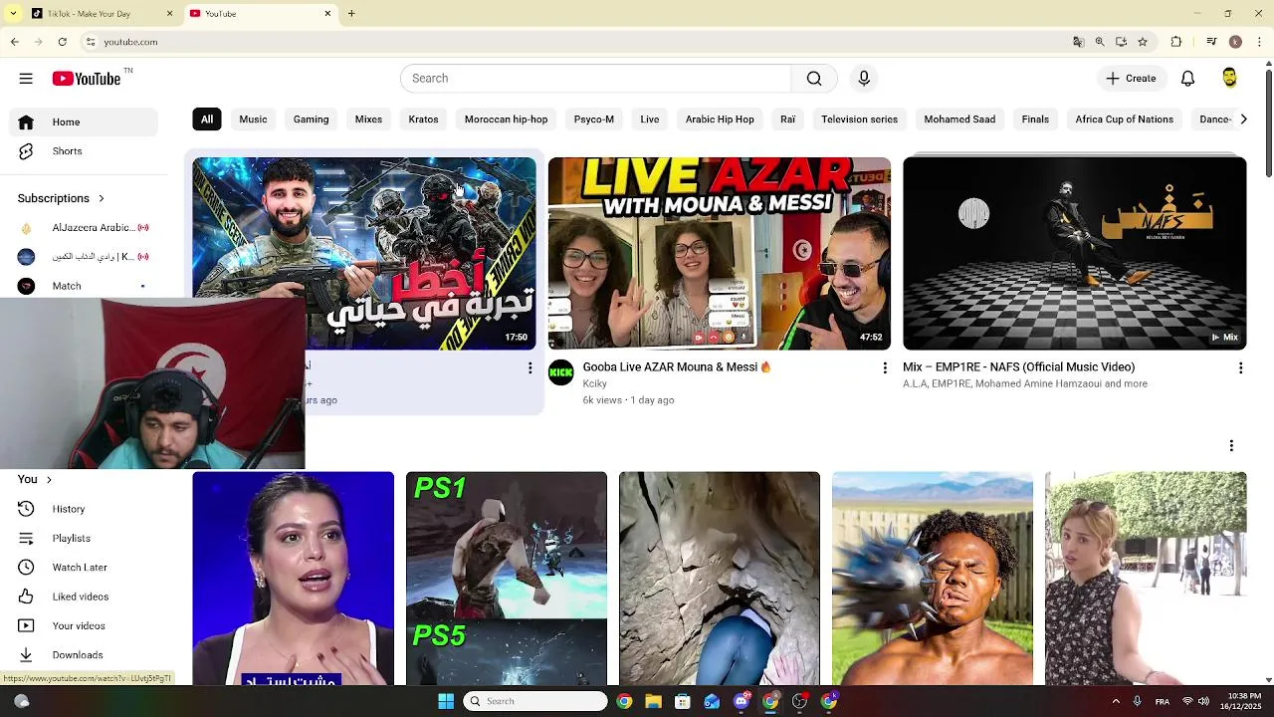
Task: Open History in sidebar
Action: click(84, 509)
